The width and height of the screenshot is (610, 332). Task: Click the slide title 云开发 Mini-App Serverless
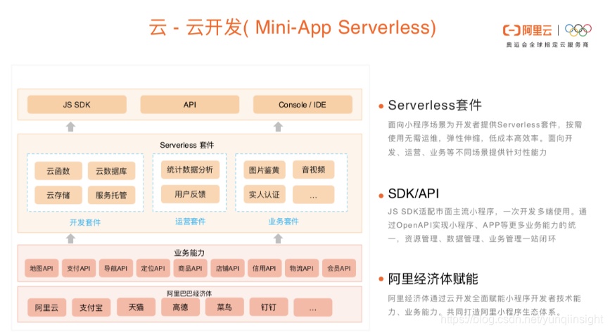[293, 27]
